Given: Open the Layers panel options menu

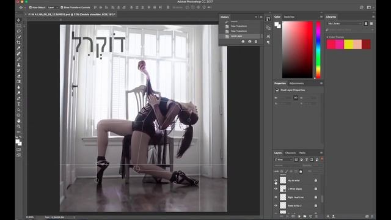Looking at the screenshot, I should [321, 153].
